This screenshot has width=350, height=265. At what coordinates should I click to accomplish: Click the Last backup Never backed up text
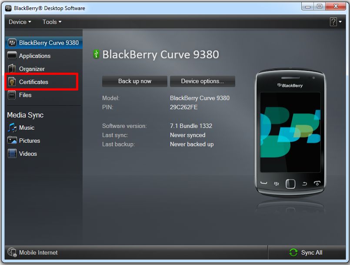tap(192, 144)
